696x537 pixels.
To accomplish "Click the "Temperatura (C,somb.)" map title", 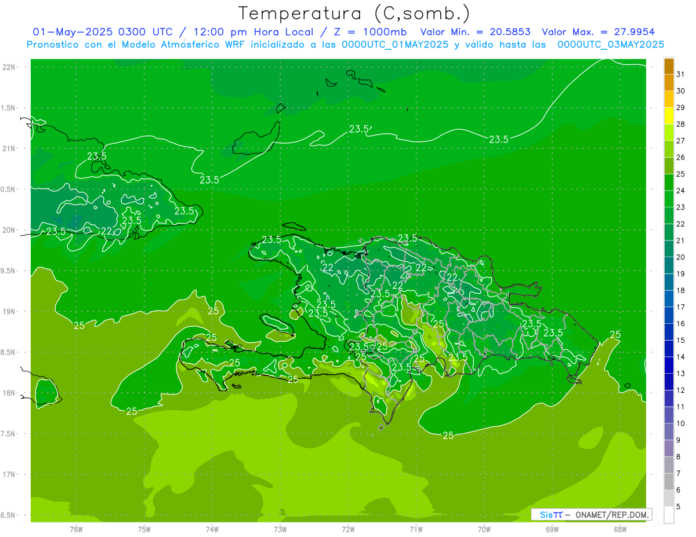I will pyautogui.click(x=354, y=13).
